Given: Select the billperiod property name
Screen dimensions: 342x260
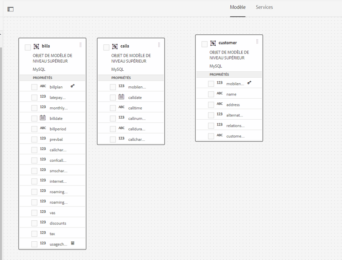Looking at the screenshot, I should click(x=58, y=129).
